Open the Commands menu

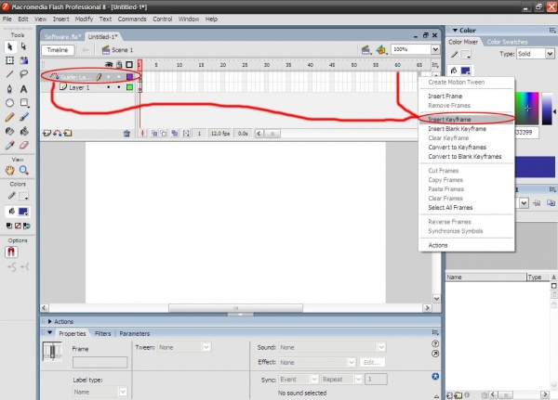(132, 19)
